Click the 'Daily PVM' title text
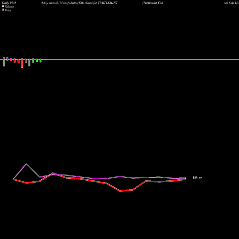This screenshot has width=239, height=239. [x=9, y=3]
